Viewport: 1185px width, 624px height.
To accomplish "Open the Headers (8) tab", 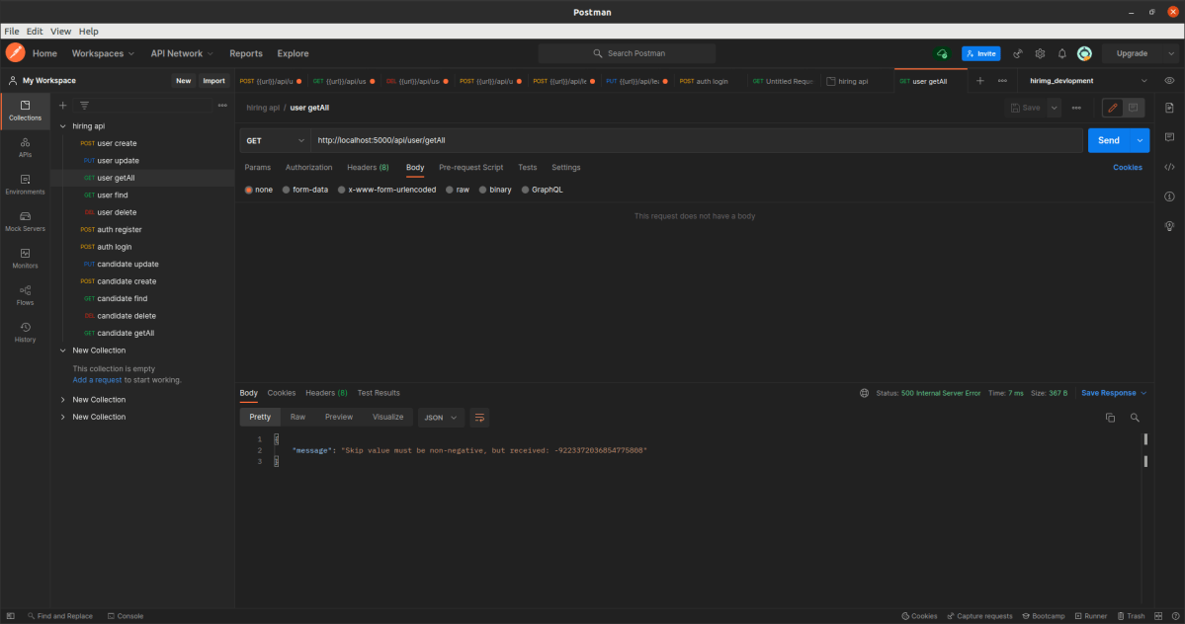I will pos(367,167).
